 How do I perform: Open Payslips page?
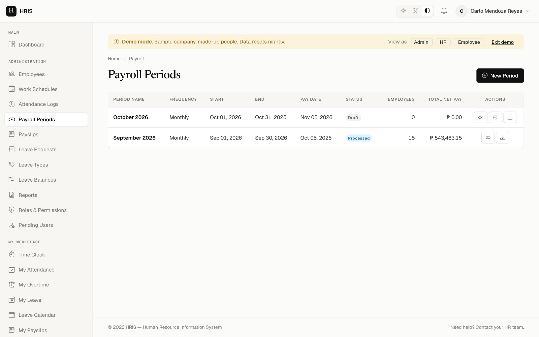pos(46,134)
